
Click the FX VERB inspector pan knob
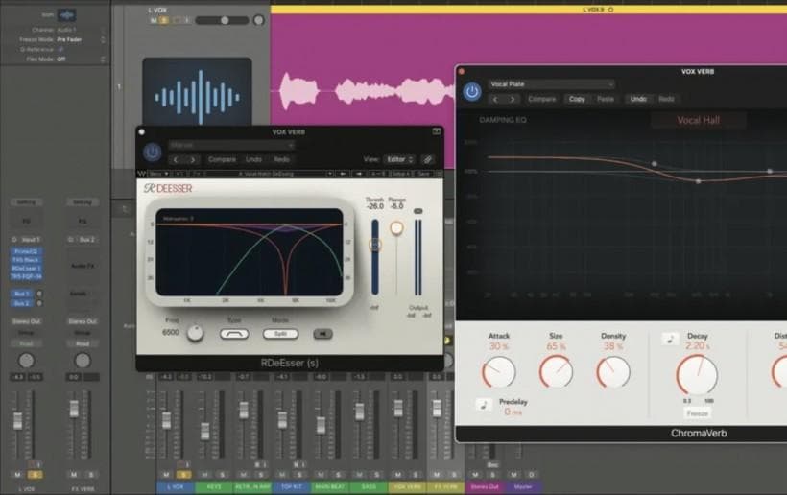pos(83,360)
